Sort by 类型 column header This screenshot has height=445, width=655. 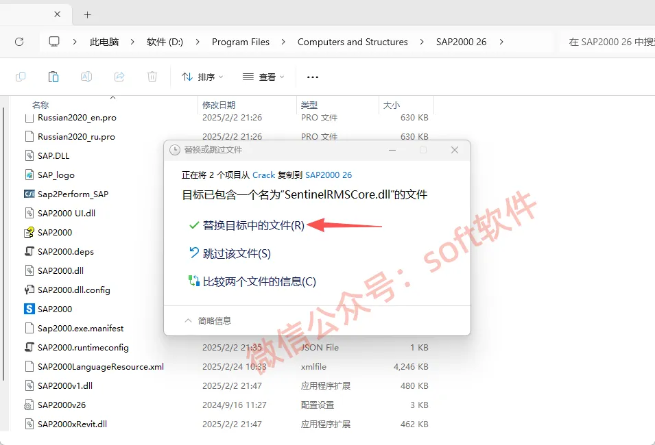pos(309,105)
